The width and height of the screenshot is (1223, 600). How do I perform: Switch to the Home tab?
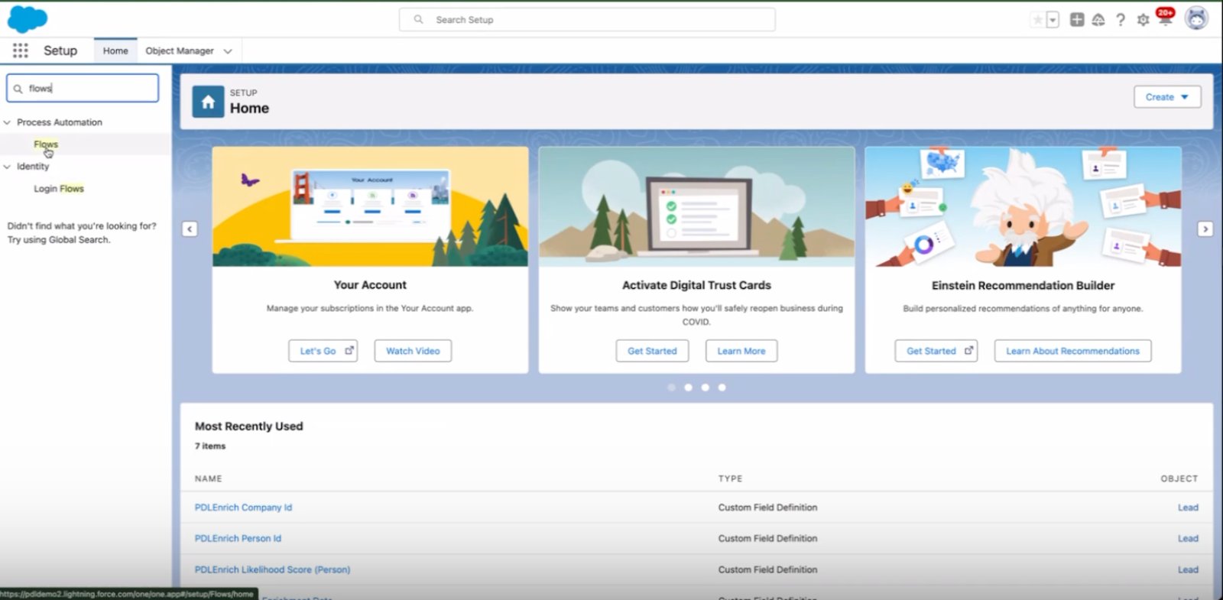pos(115,51)
